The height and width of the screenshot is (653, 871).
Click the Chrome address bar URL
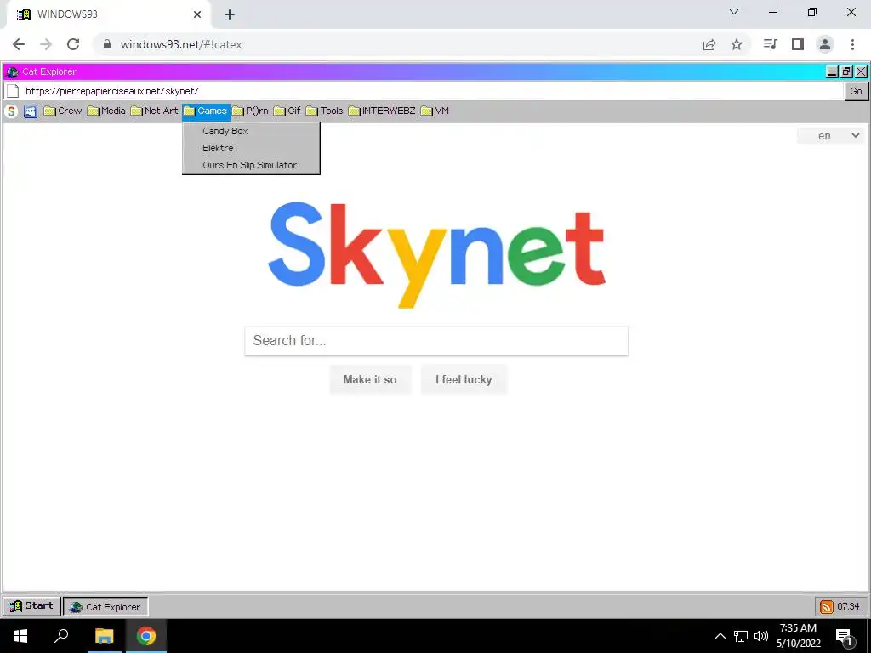[181, 44]
